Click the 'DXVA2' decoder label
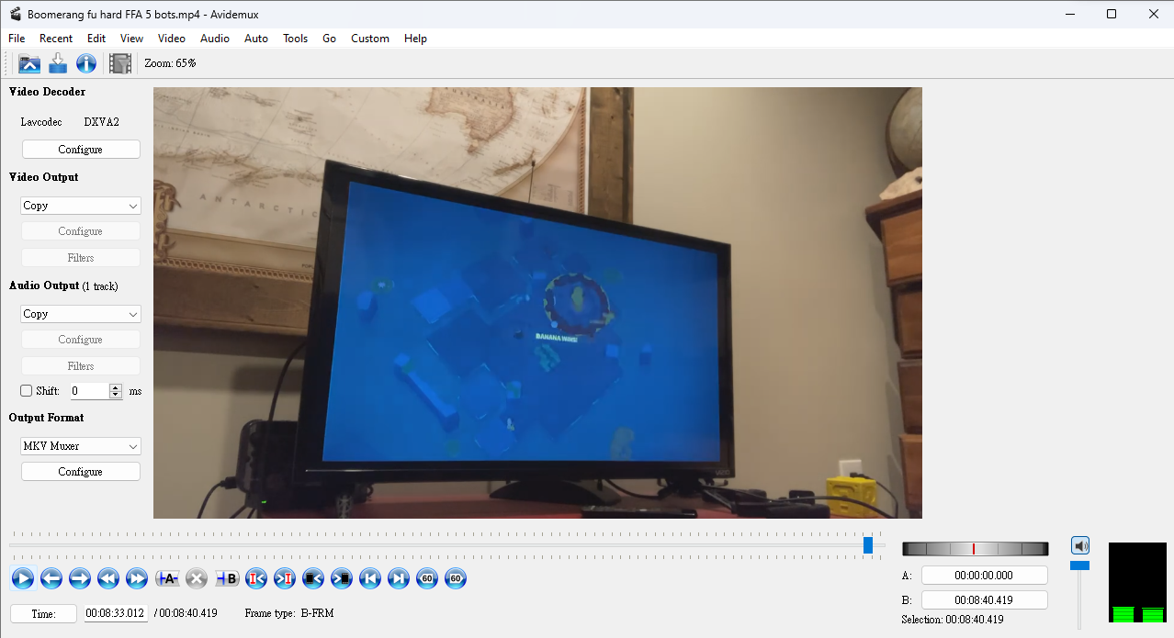Viewport: 1174px width, 638px height. click(x=101, y=122)
